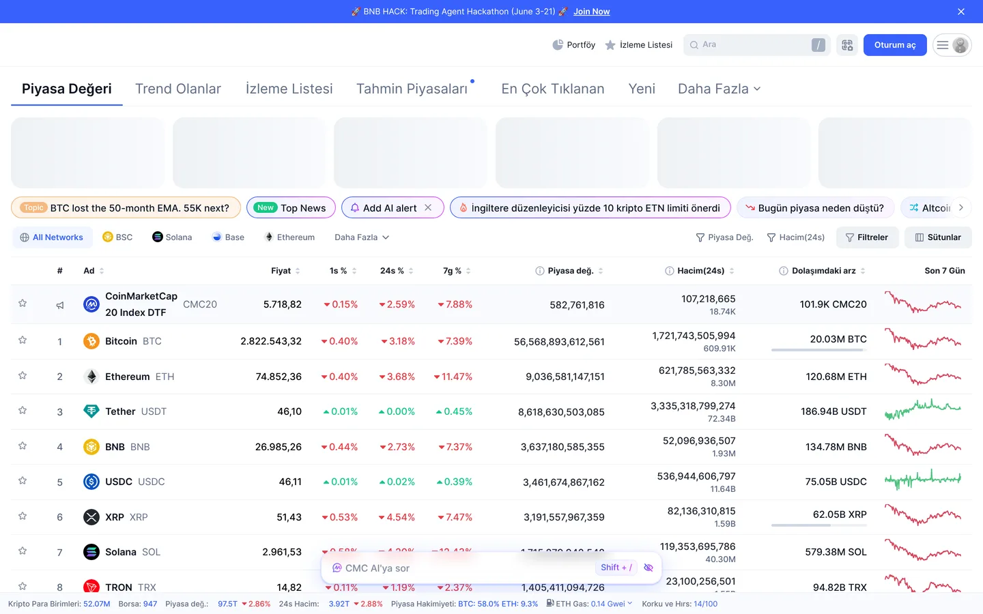
Task: Star BNB to add to watchlist
Action: coord(23,445)
